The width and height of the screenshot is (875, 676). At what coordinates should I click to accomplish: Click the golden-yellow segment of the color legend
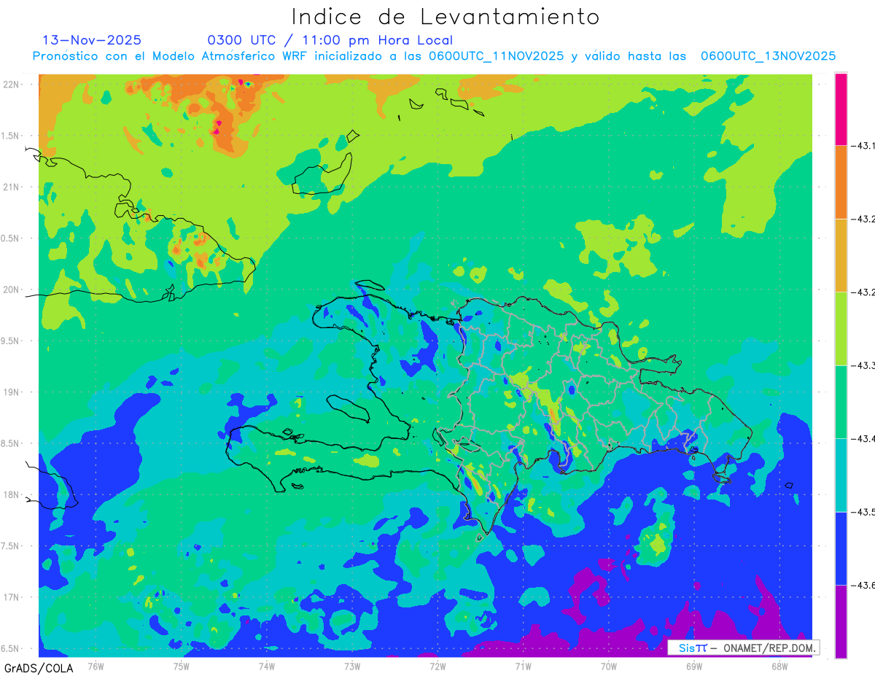[841, 255]
